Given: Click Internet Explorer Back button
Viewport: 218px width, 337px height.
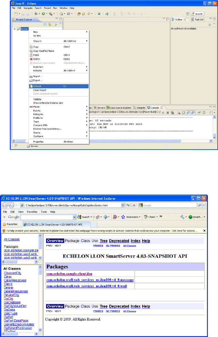Looking at the screenshot, I should [x=5, y=205].
